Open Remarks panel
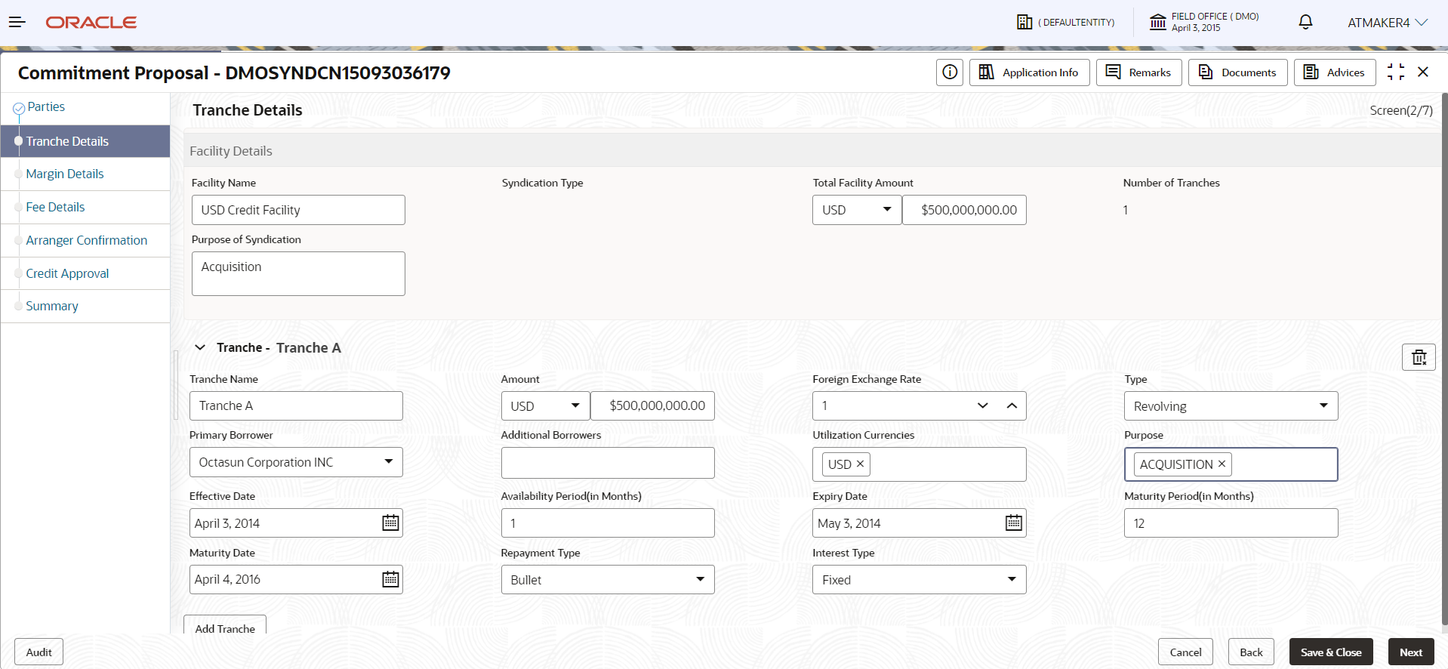 pos(1138,72)
